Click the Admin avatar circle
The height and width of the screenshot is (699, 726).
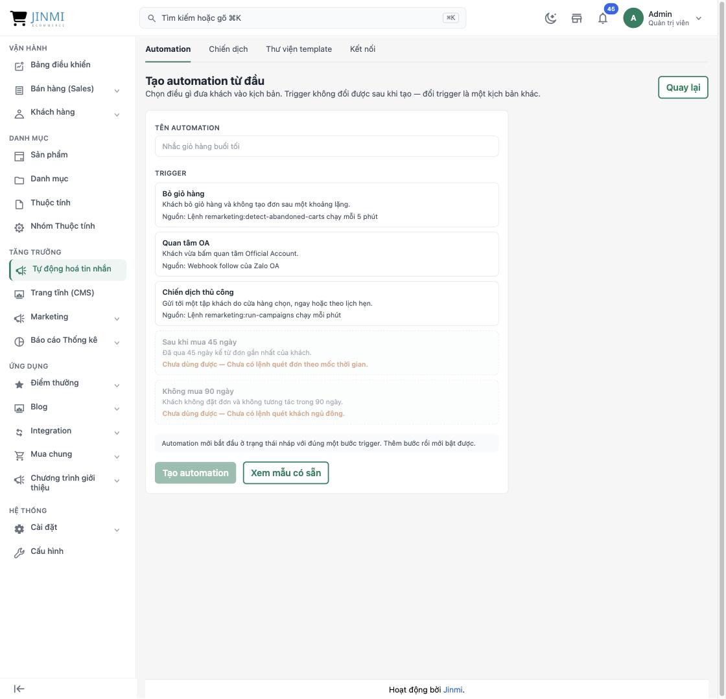[633, 18]
